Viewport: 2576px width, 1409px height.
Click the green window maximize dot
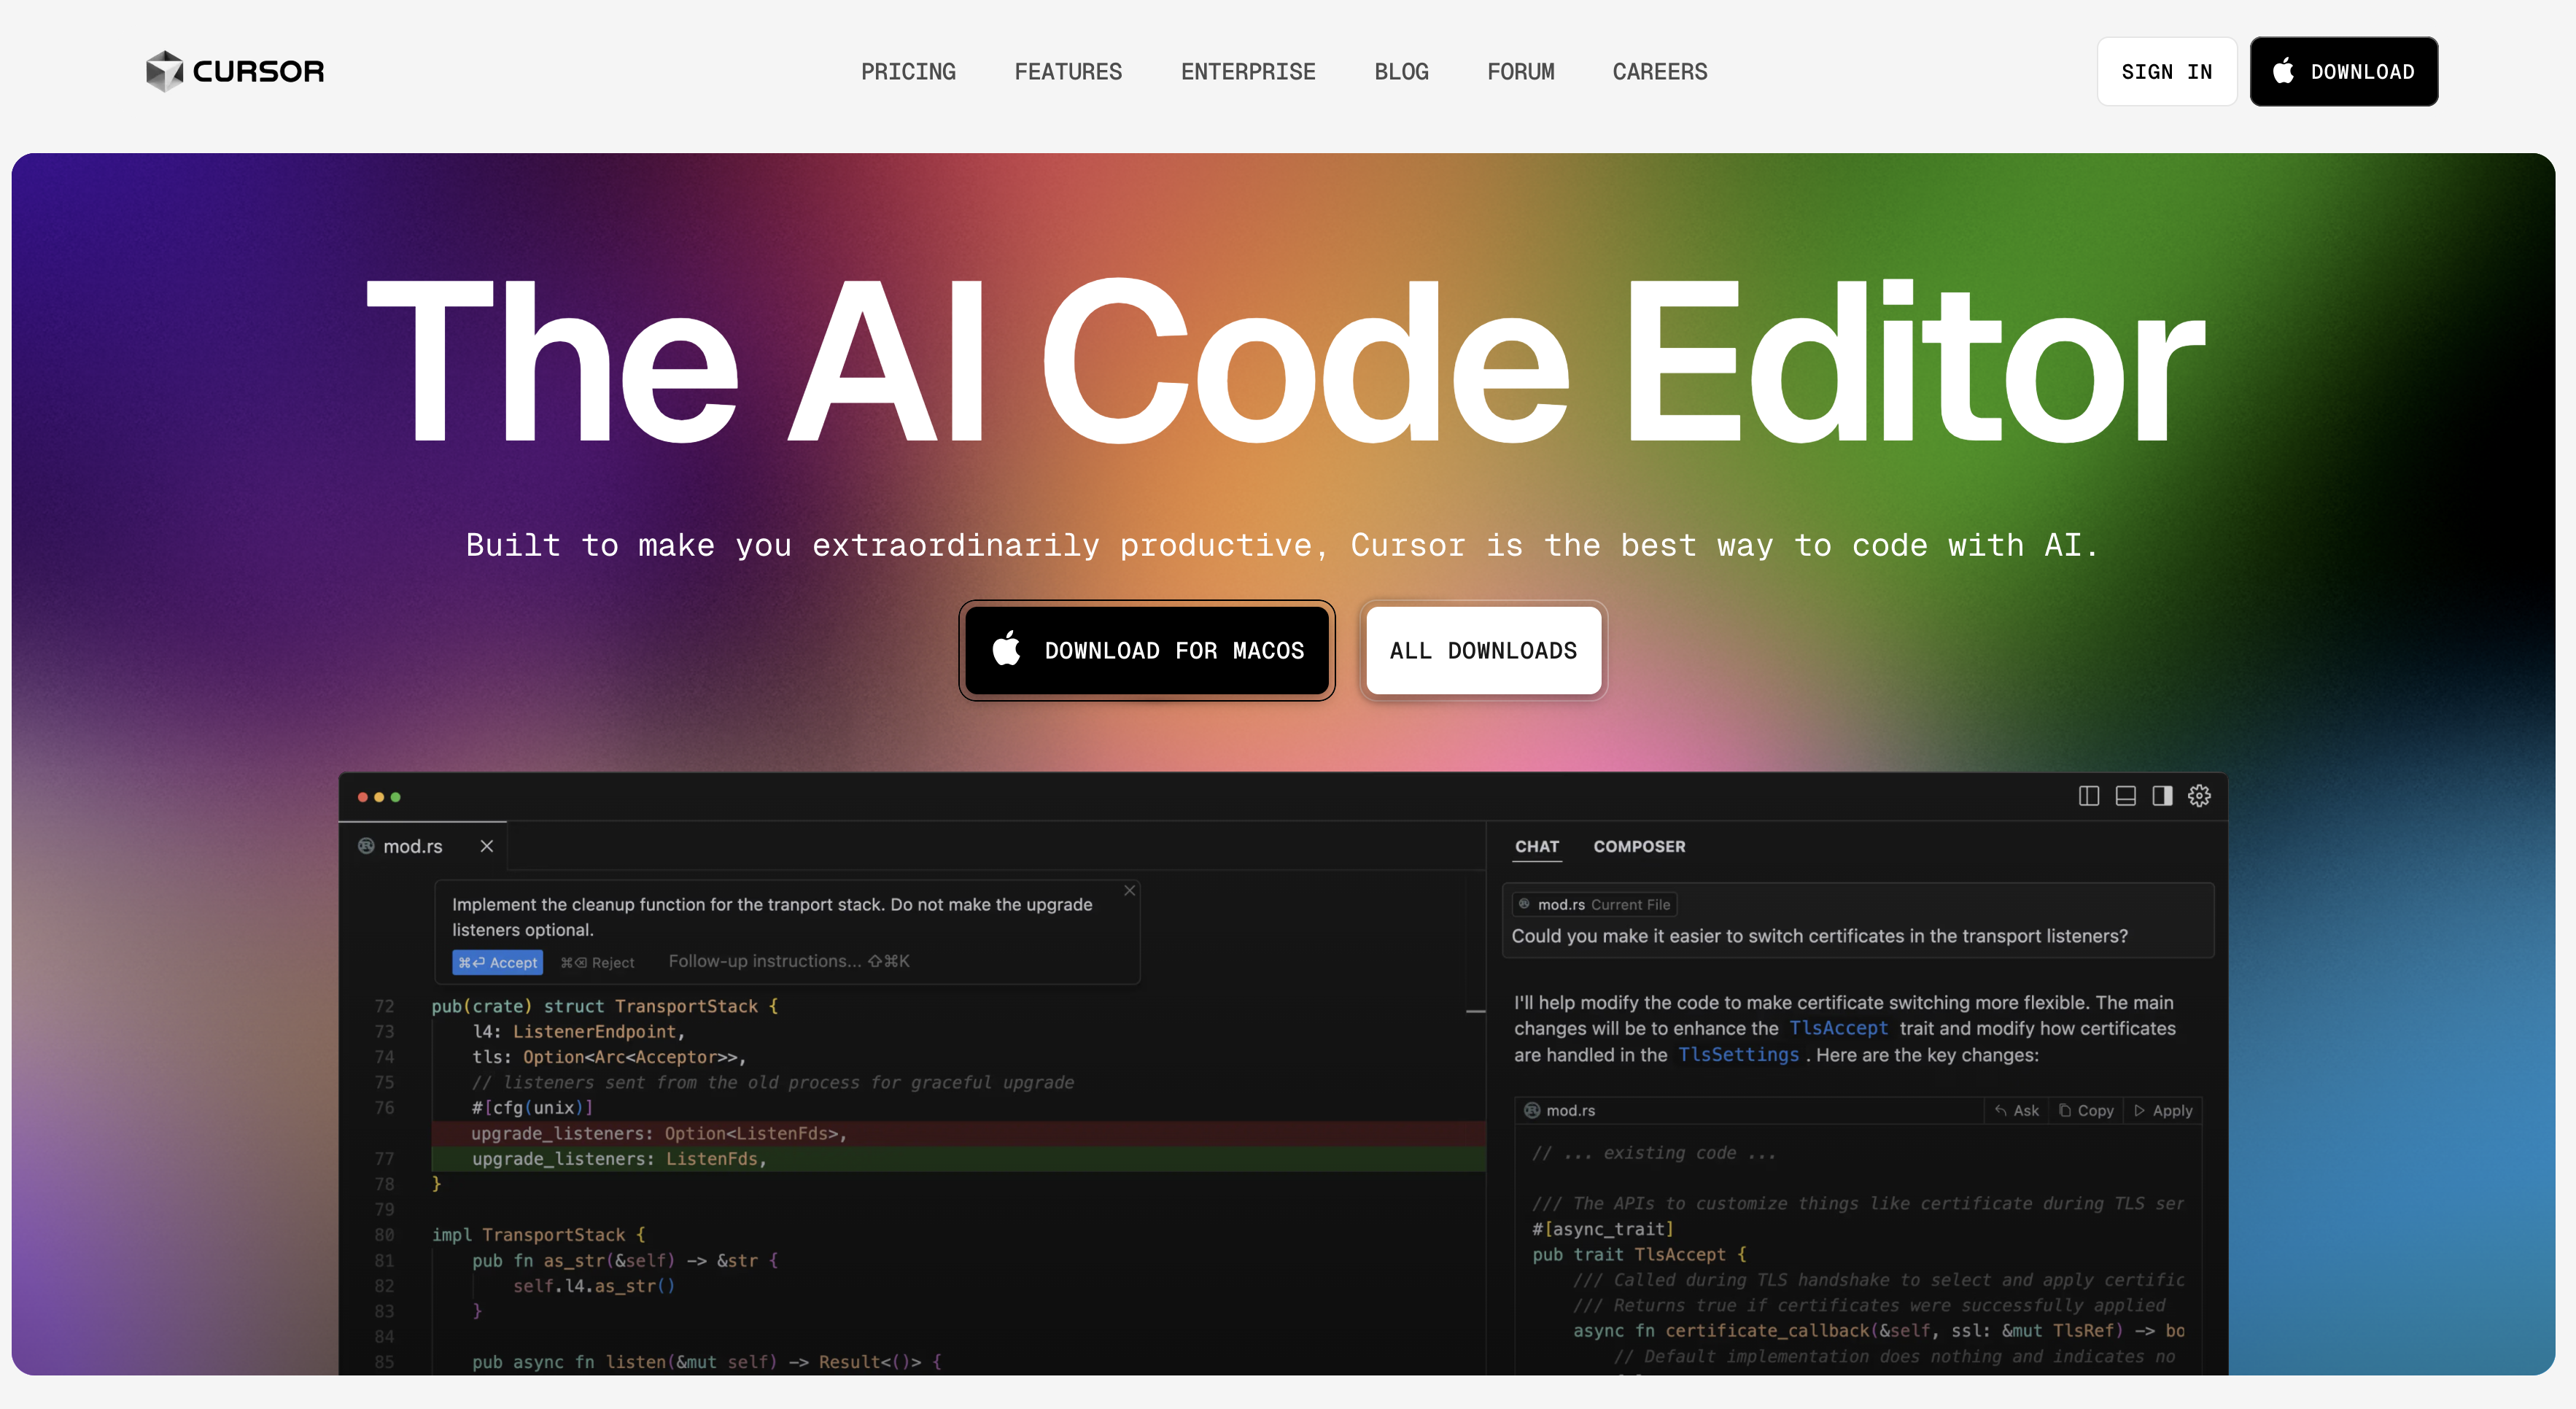[x=395, y=797]
